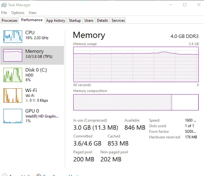Click the Hardware reserved value 176 MB

coord(191,137)
